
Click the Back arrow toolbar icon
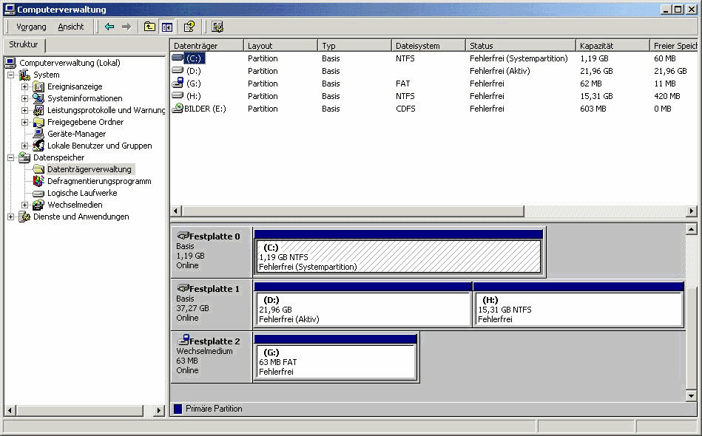[x=109, y=27]
